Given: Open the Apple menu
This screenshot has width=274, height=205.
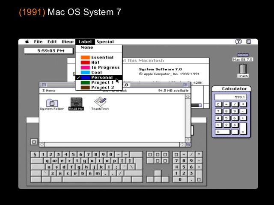Looking at the screenshot, I should [27, 42].
